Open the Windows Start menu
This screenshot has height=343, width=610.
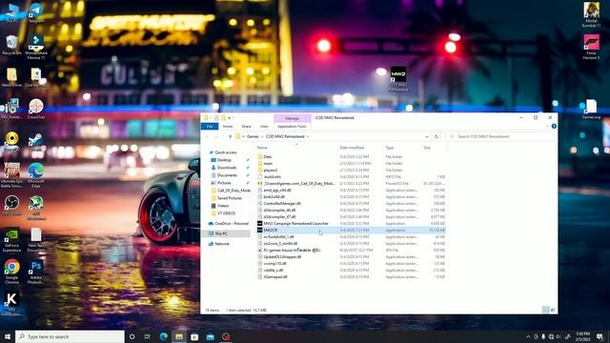pos(8,336)
